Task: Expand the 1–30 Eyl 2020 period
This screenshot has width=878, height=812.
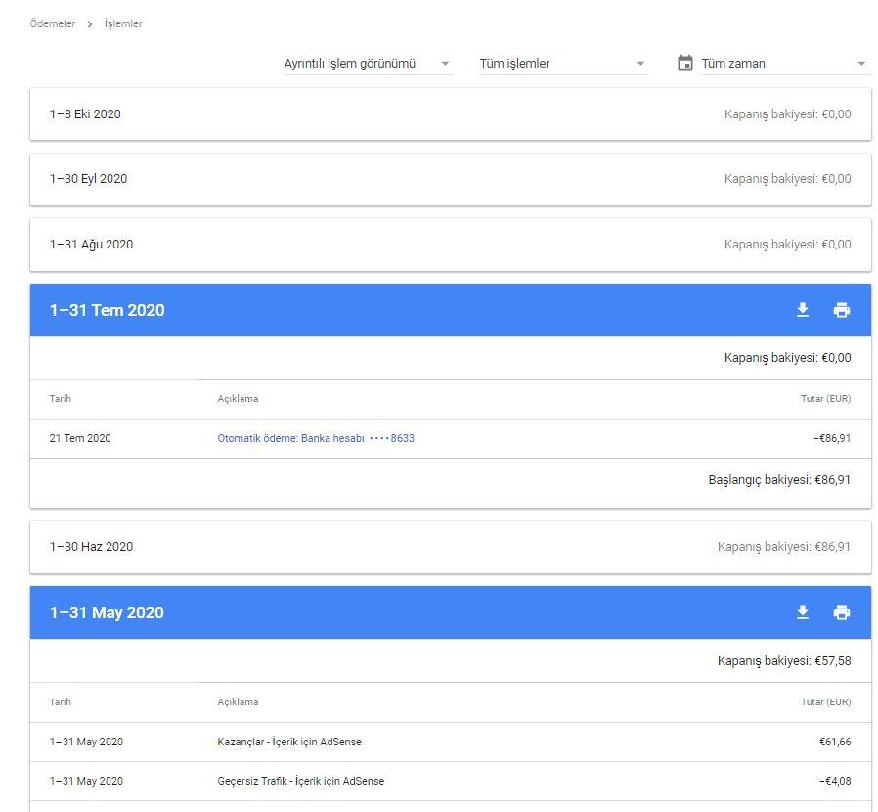Action: [451, 179]
